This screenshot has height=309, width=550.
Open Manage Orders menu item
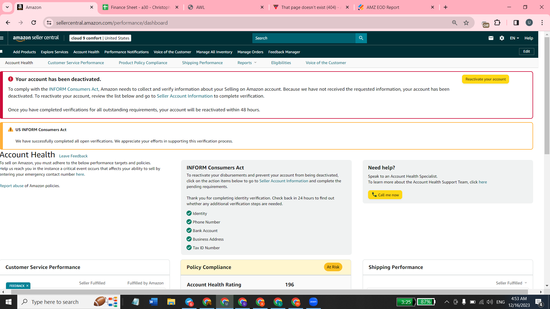(x=250, y=52)
